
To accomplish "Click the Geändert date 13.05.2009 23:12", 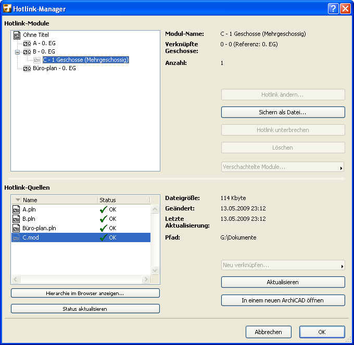I will pyautogui.click(x=243, y=208).
